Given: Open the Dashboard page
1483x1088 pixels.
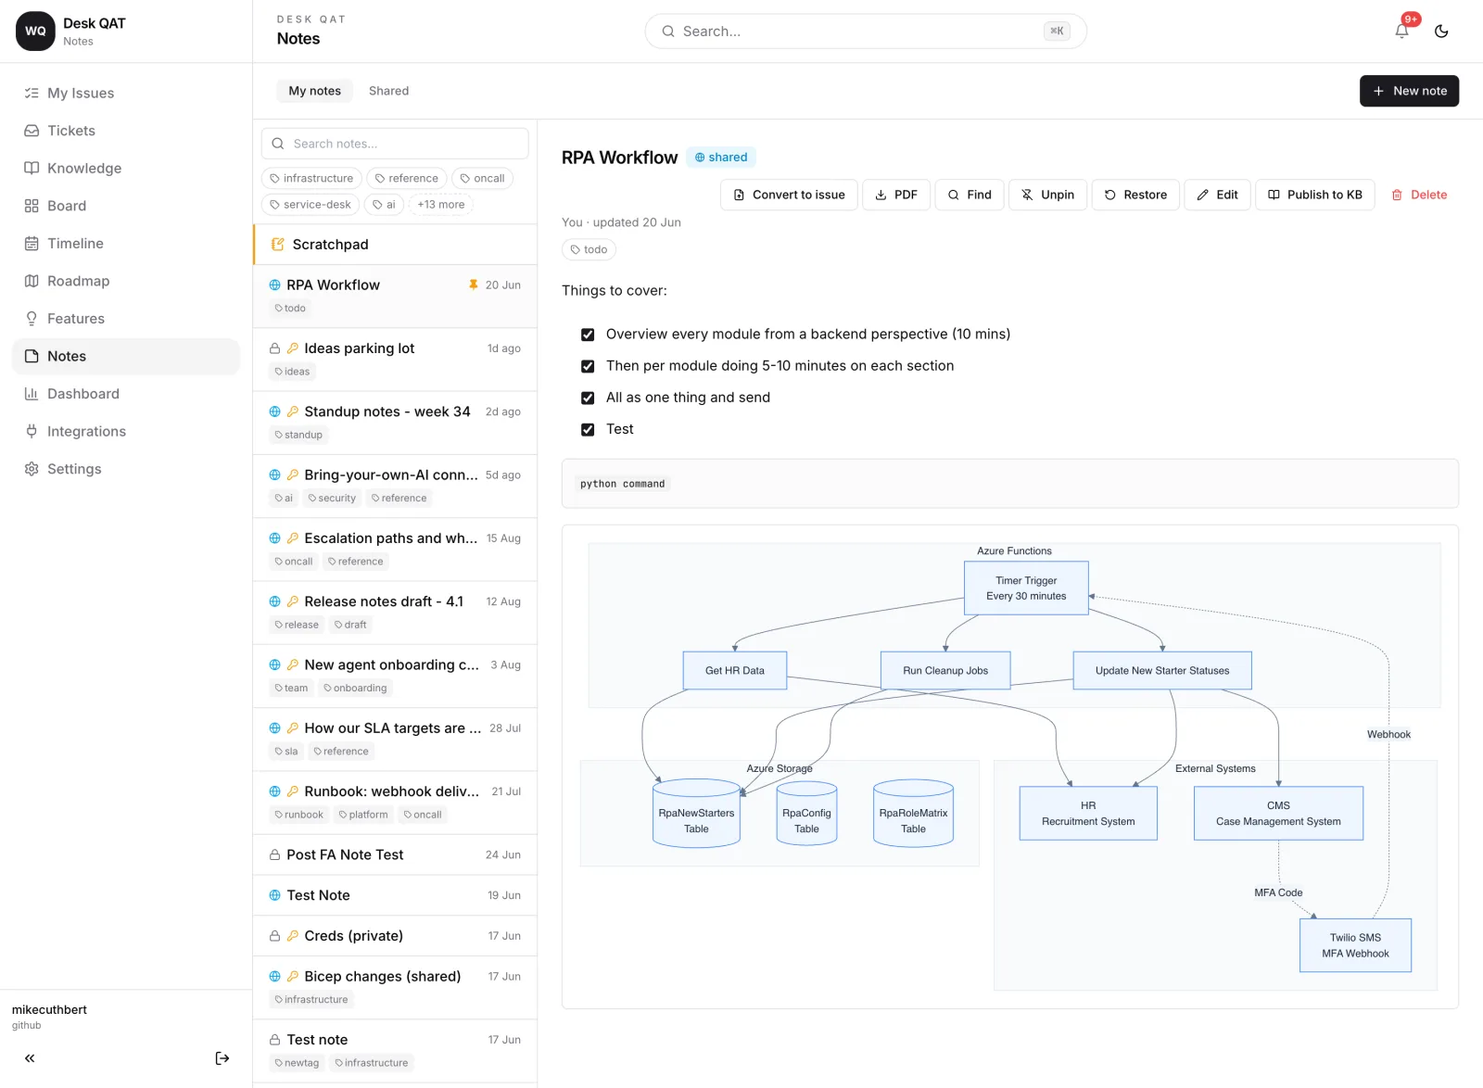Looking at the screenshot, I should [x=126, y=394].
